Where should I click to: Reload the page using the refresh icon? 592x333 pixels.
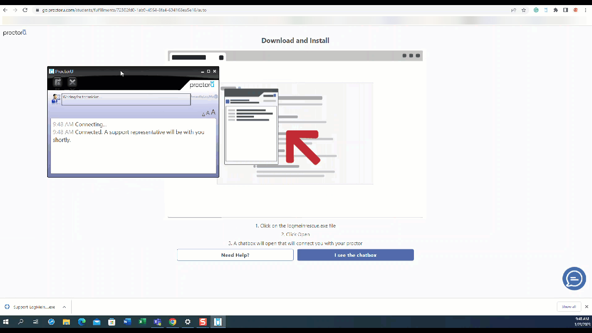point(25,10)
